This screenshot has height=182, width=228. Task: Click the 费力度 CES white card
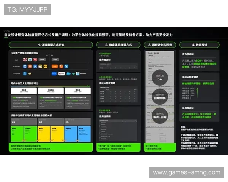click(78, 91)
